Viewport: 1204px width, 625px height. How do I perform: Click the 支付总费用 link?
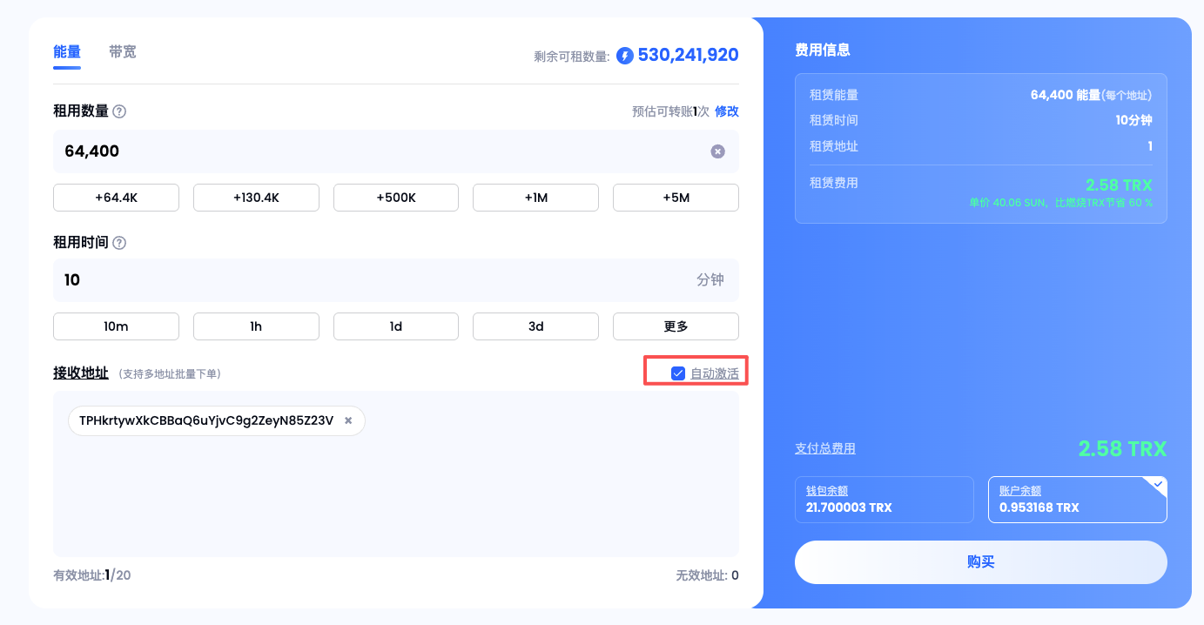point(825,448)
